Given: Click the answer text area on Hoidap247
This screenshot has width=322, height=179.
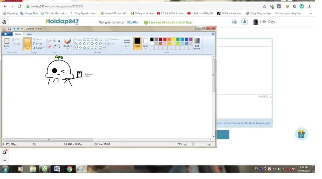Looking at the screenshot, I should pyautogui.click(x=244, y=71).
